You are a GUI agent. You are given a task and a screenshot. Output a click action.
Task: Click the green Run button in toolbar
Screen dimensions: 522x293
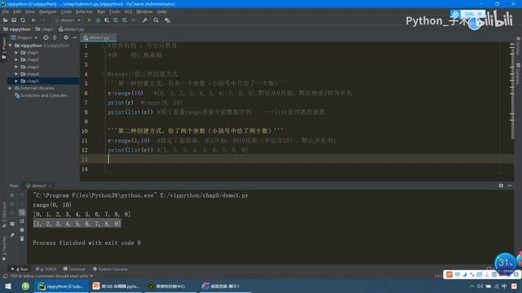89,20
